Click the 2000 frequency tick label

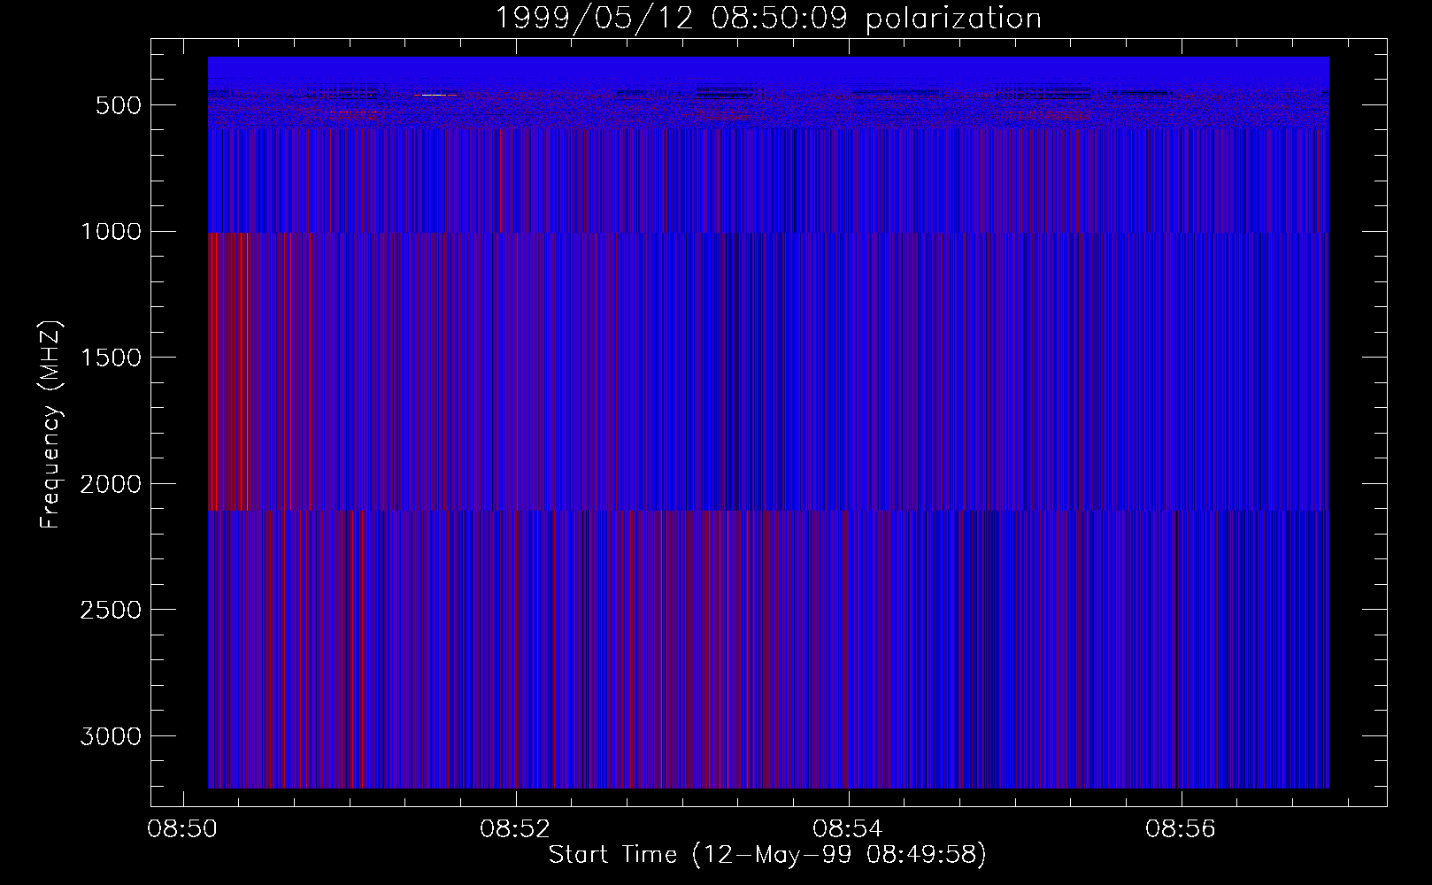[x=110, y=484]
